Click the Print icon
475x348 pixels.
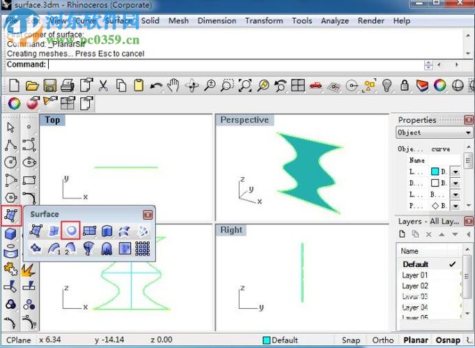pyautogui.click(x=68, y=85)
